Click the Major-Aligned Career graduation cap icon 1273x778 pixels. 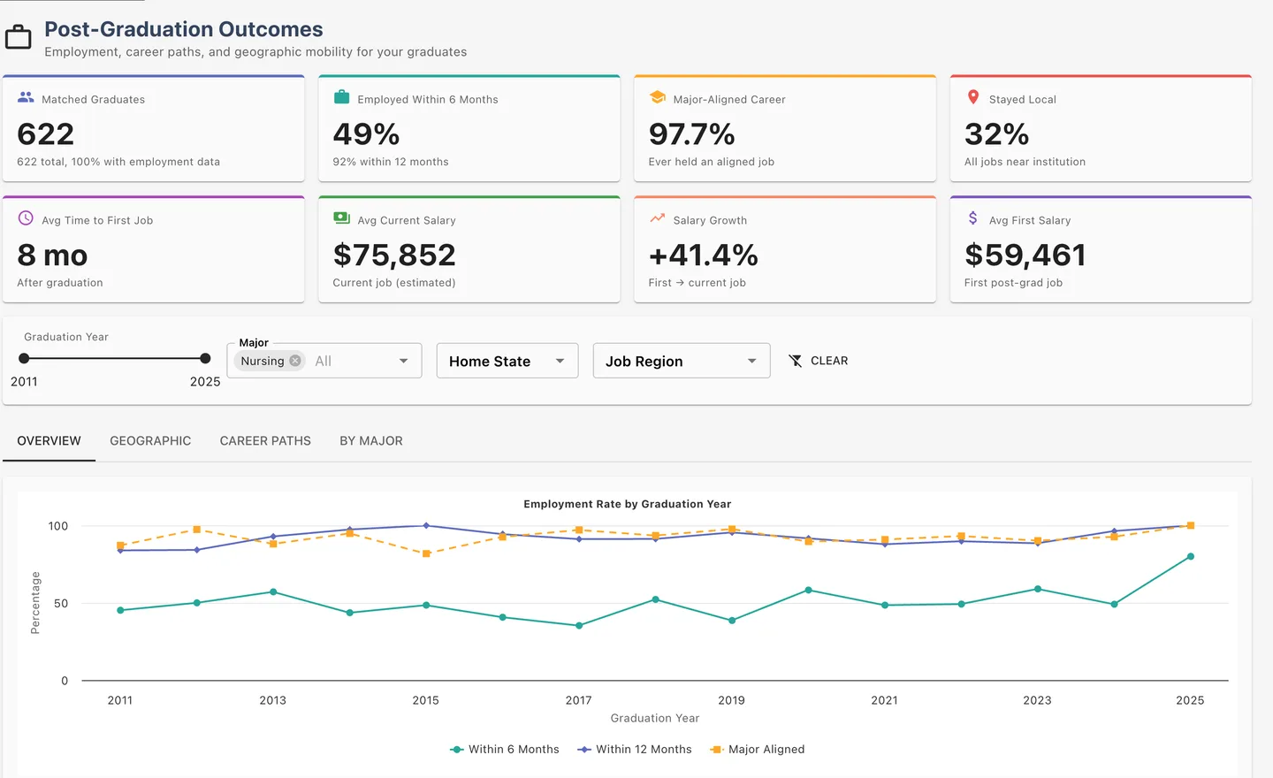657,97
